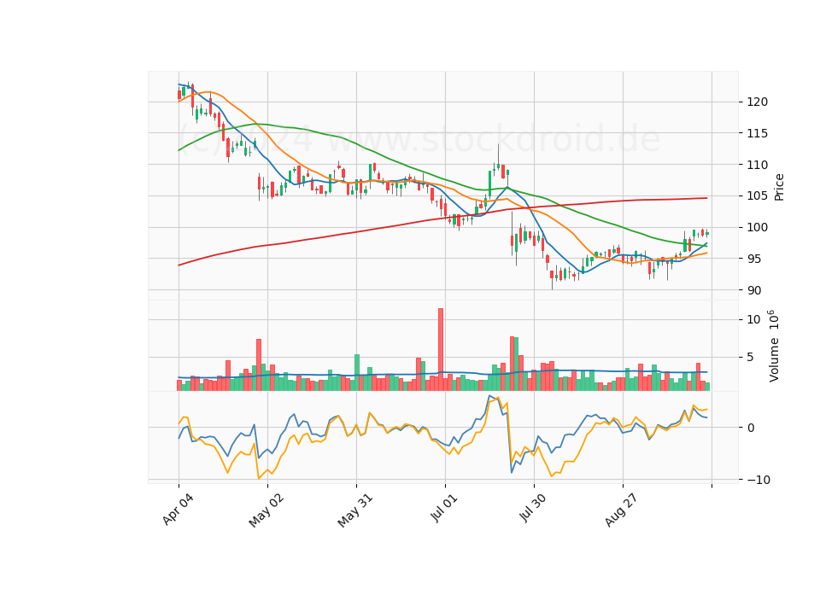Click the 0 tick on the oscillator axis
This screenshot has width=820, height=589.
pyautogui.click(x=751, y=428)
